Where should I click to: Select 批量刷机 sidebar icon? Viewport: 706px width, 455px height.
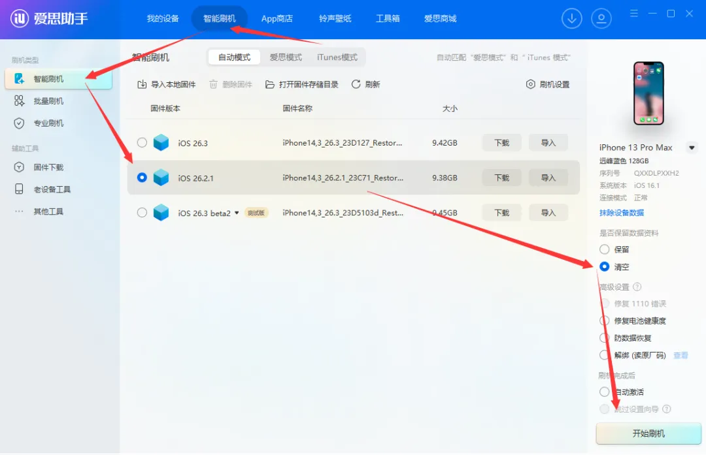click(19, 101)
